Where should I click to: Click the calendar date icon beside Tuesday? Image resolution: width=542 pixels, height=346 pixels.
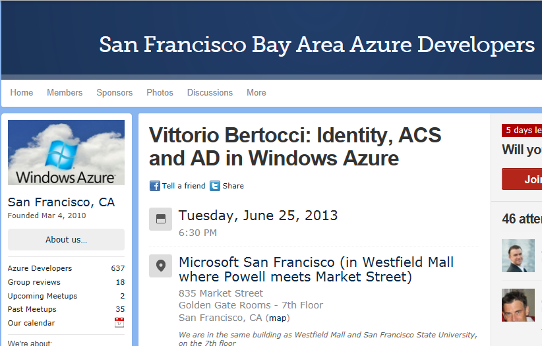coord(160,219)
